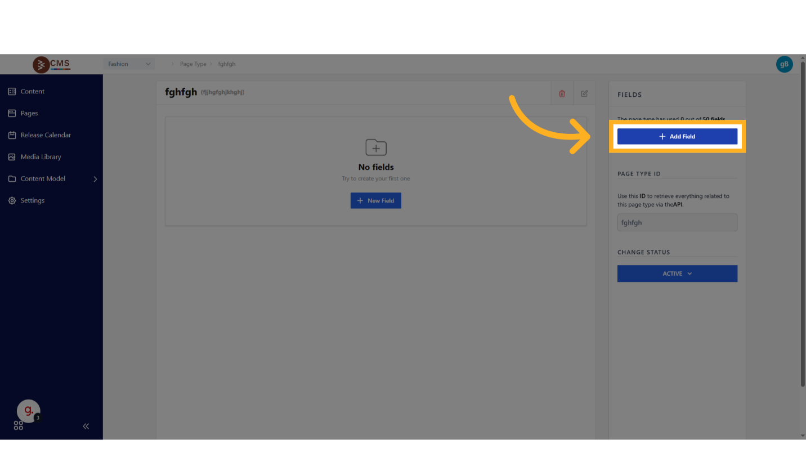Click the Page Type ID input field
The height and width of the screenshot is (453, 806).
coord(677,222)
